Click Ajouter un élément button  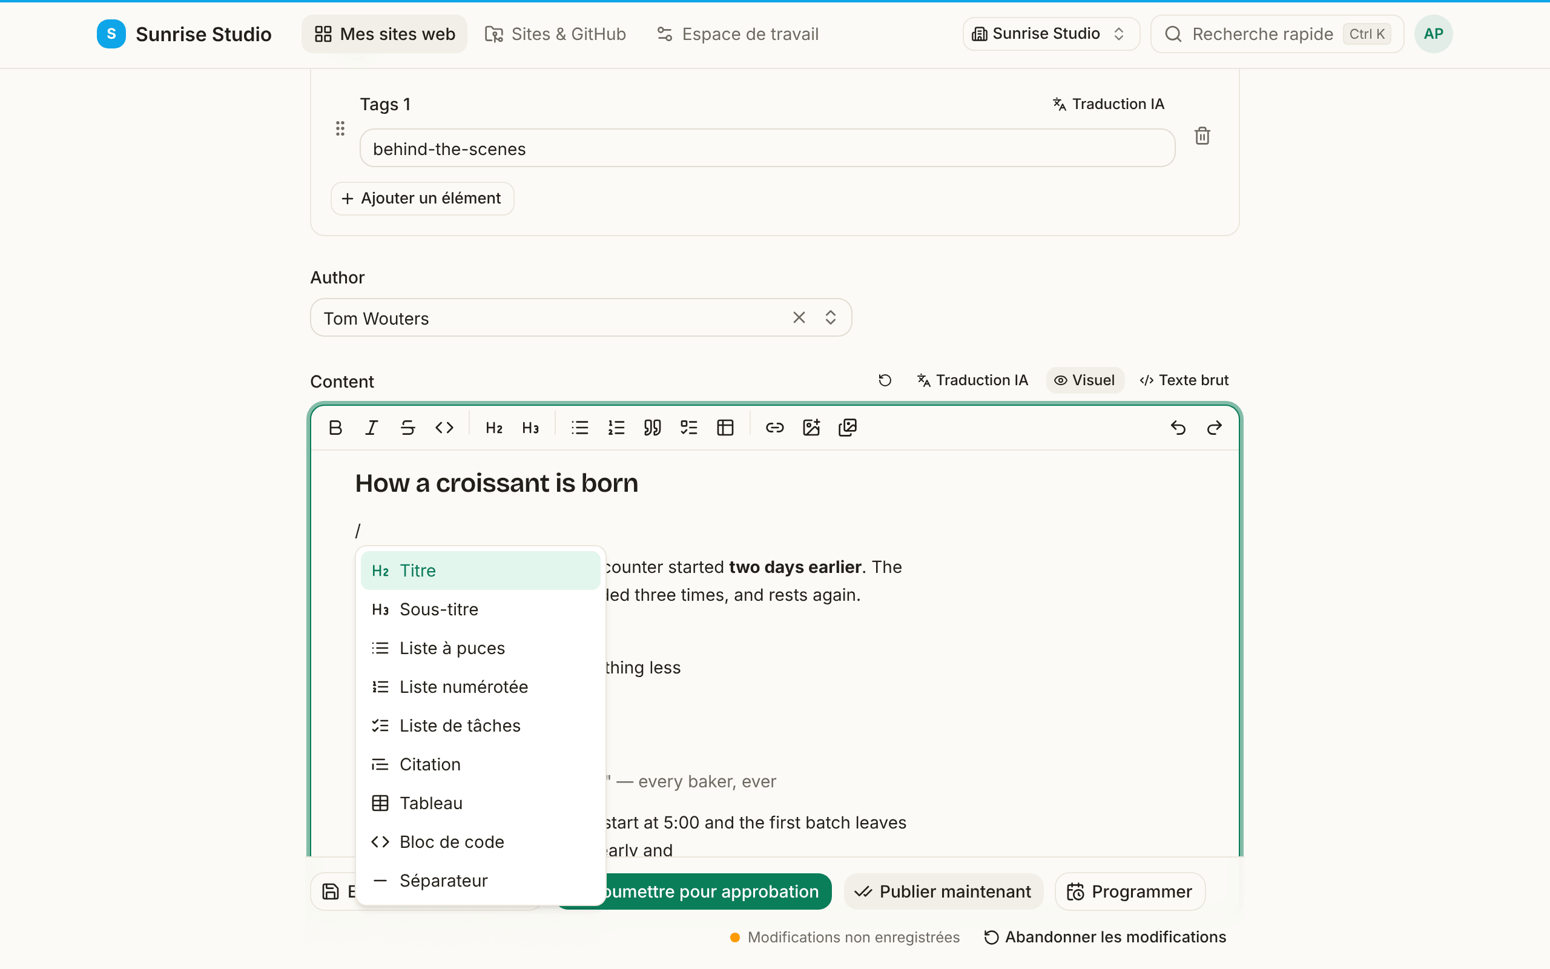[422, 199]
